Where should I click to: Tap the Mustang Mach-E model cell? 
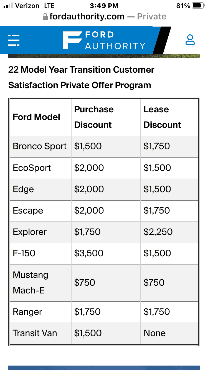40,283
